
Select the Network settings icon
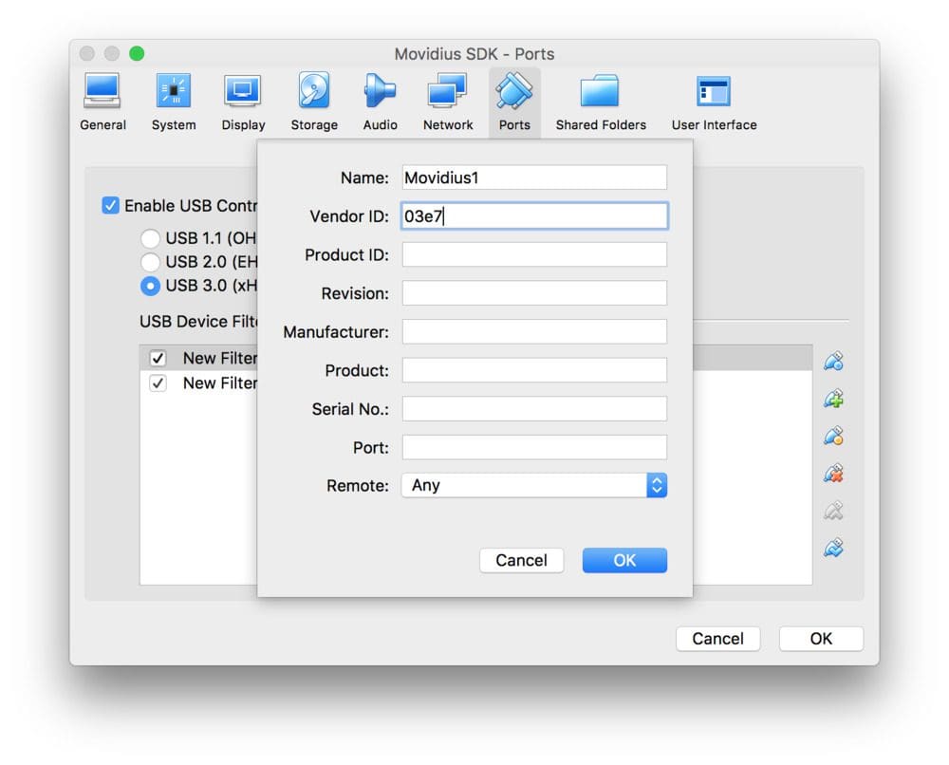(x=448, y=101)
